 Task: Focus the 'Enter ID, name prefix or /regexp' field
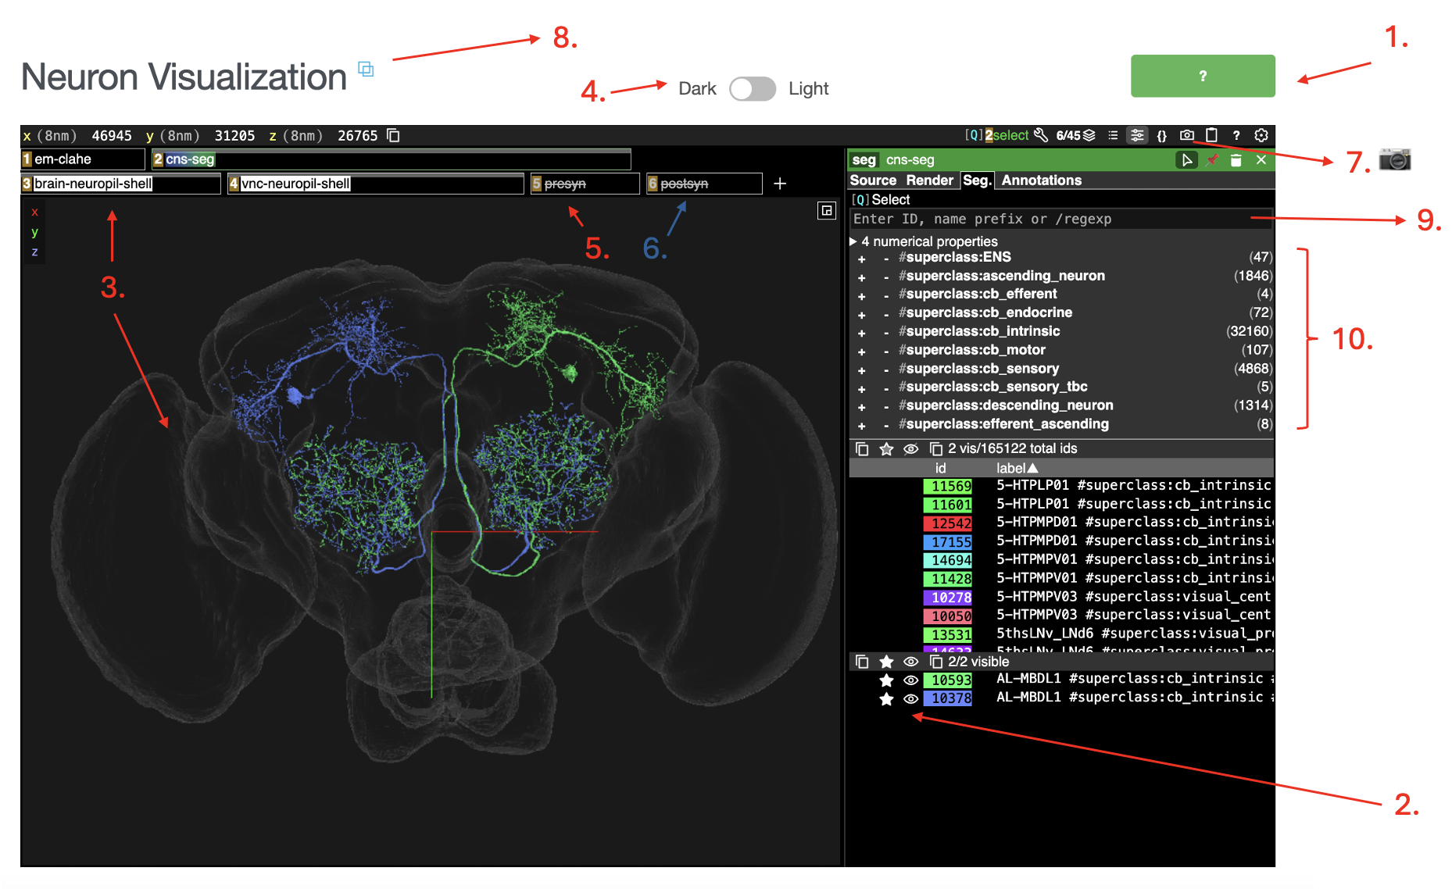coord(1060,220)
